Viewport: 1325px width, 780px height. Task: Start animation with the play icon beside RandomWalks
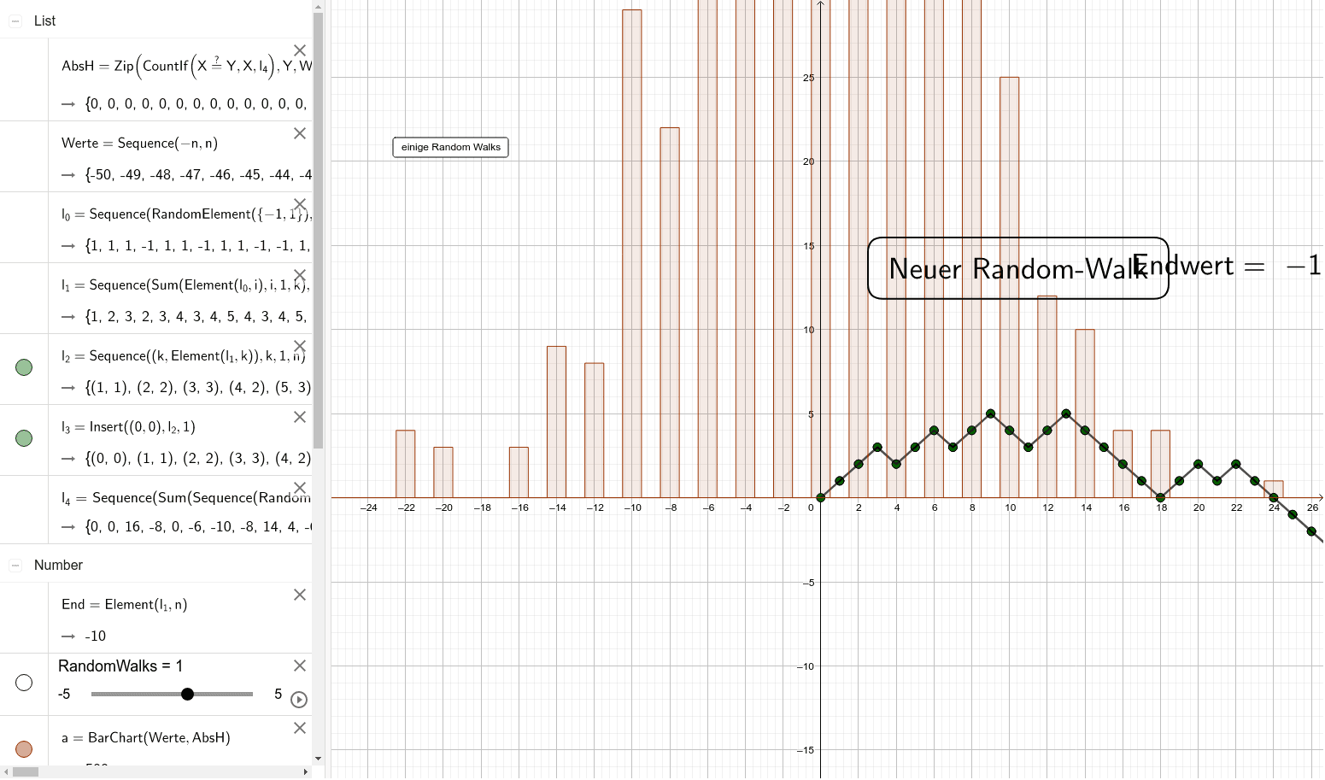(x=298, y=700)
